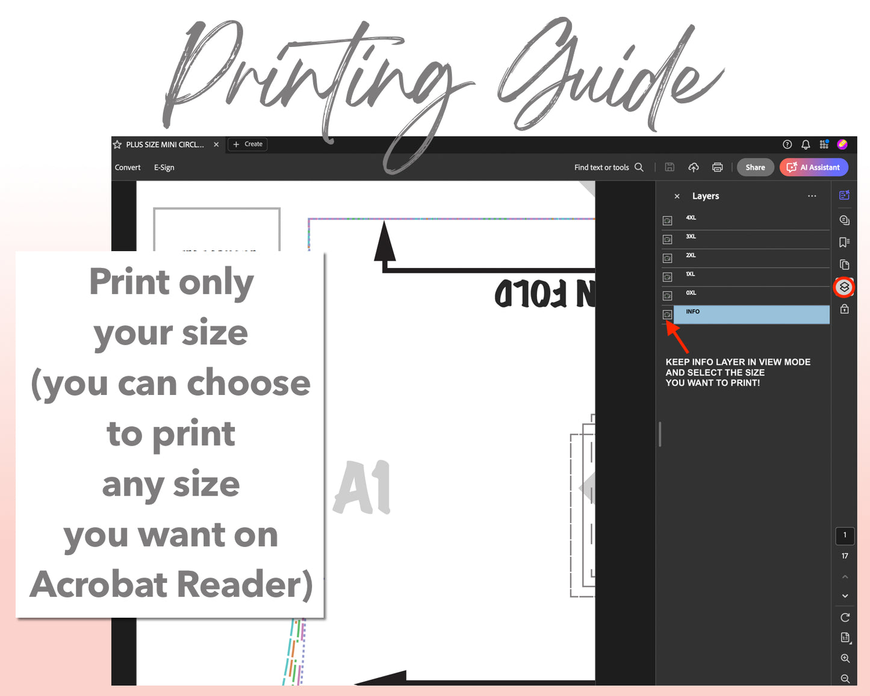Open the bookmarks panel icon
870x696 pixels.
[844, 242]
